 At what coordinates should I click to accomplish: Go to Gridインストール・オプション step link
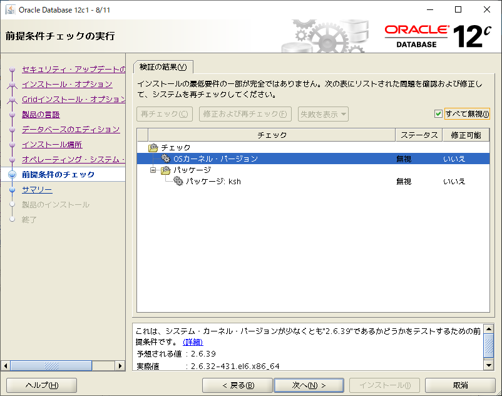74,100
